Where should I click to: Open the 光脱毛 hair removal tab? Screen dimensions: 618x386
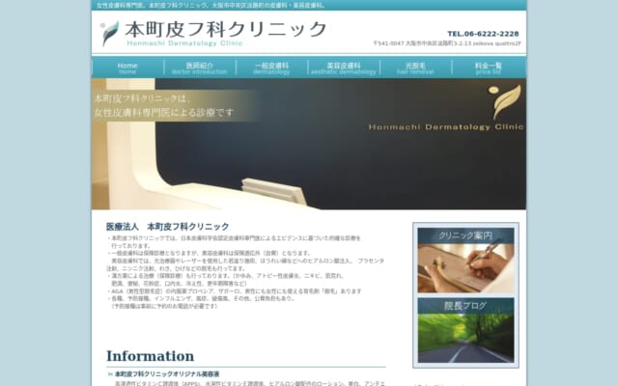point(415,68)
